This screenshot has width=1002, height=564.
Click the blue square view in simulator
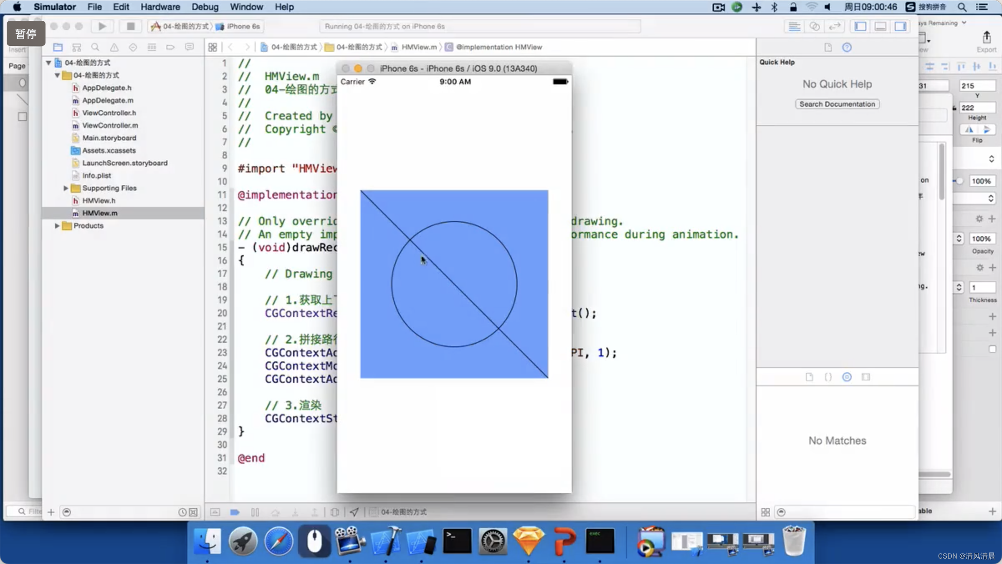[x=454, y=284]
